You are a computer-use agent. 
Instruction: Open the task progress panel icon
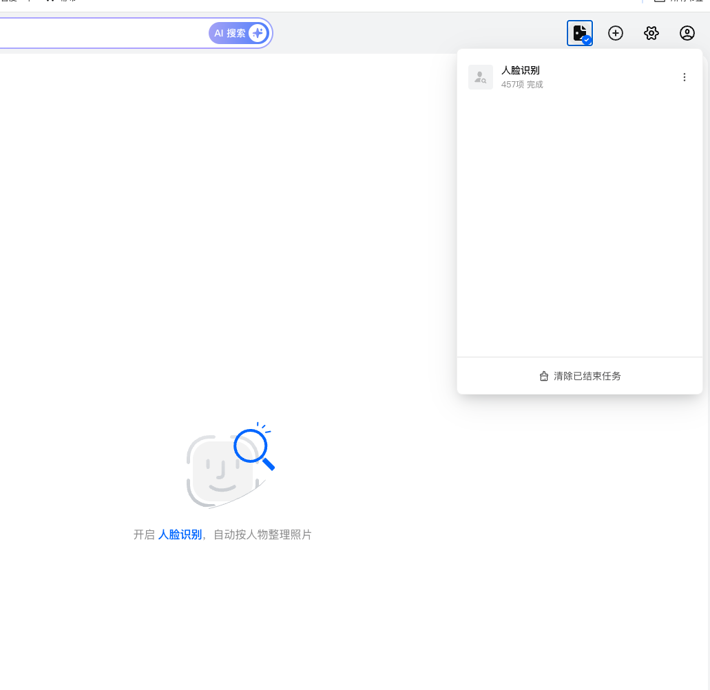580,32
